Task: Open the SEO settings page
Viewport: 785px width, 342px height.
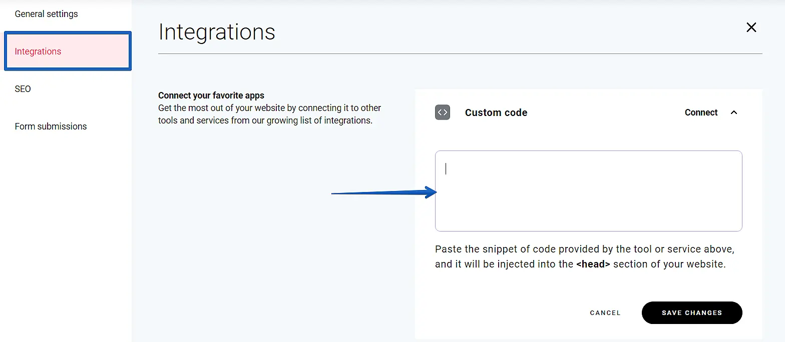Action: [23, 89]
